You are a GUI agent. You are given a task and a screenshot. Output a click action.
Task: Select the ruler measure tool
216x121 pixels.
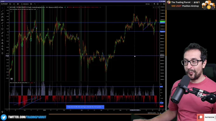click(x=2, y=33)
